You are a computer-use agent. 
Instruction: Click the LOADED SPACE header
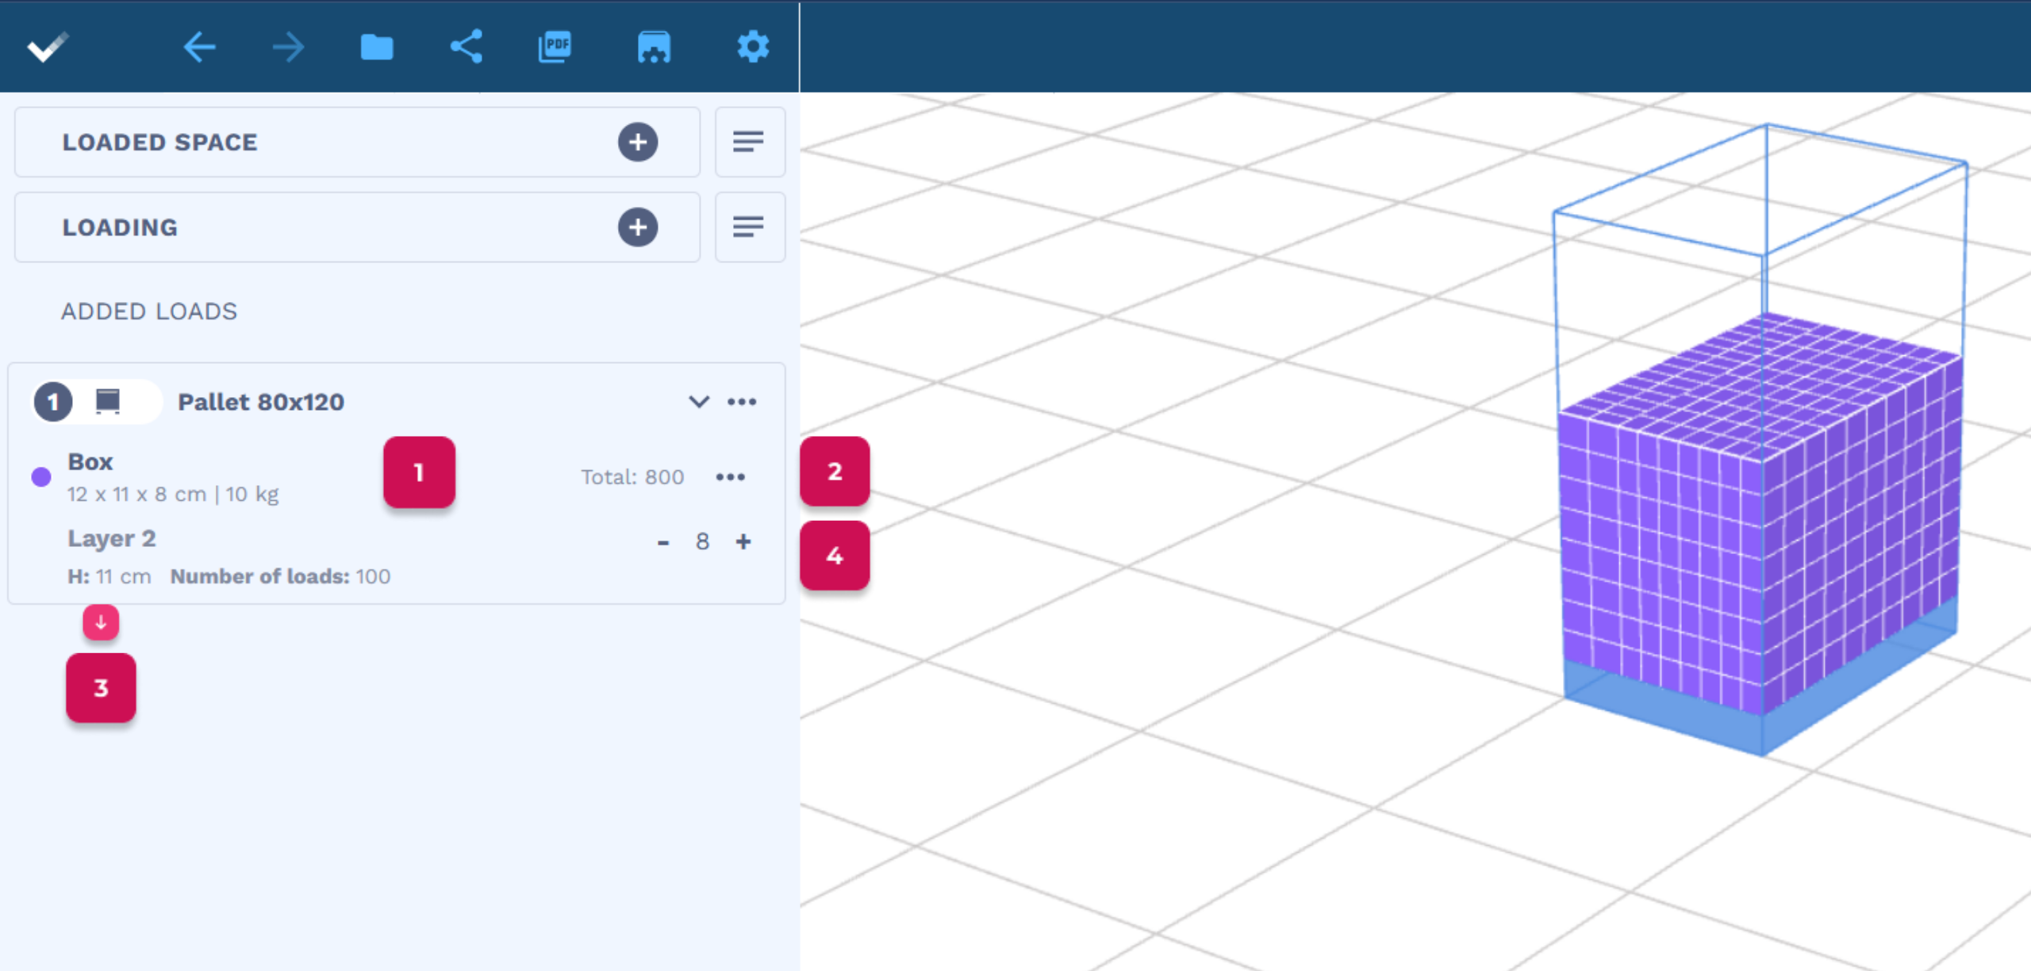[160, 142]
